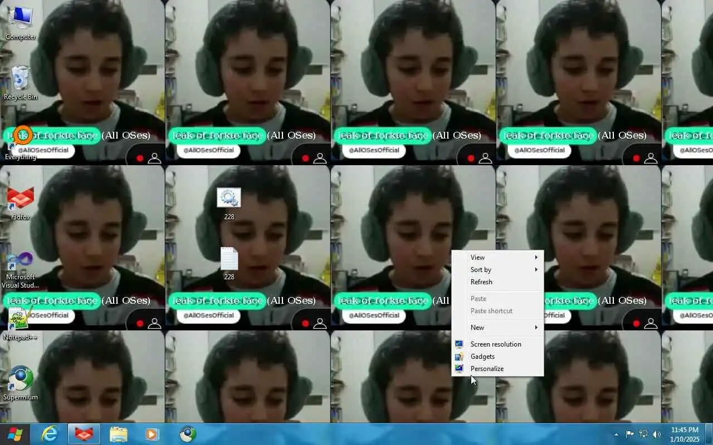
Task: Select the Computer desktop icon
Action: (21, 23)
